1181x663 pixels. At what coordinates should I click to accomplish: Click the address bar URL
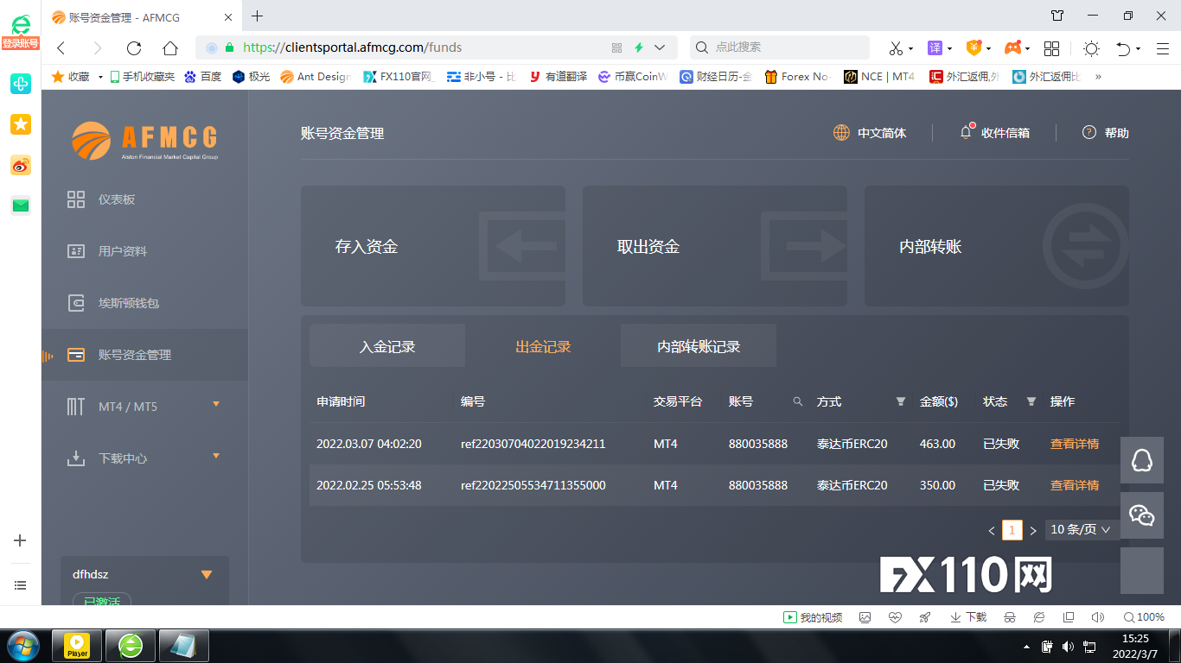[x=353, y=47]
